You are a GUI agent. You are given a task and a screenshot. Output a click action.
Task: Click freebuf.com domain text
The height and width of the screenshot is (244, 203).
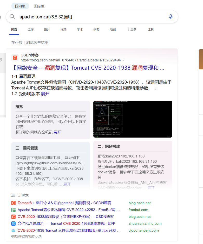tap(138, 210)
